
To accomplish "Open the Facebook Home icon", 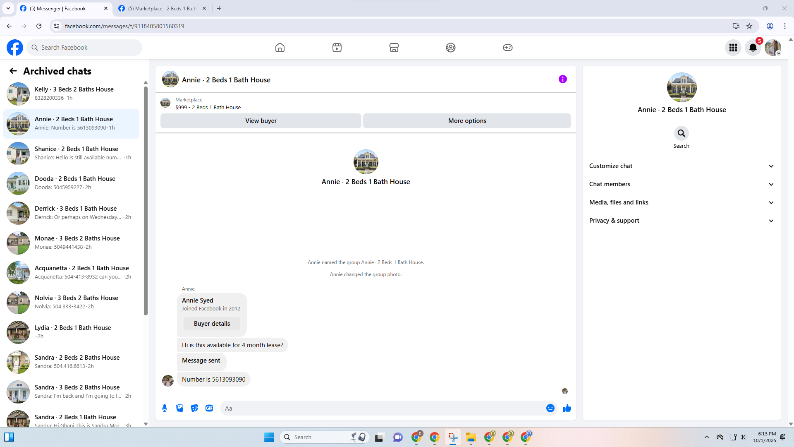I will [280, 48].
